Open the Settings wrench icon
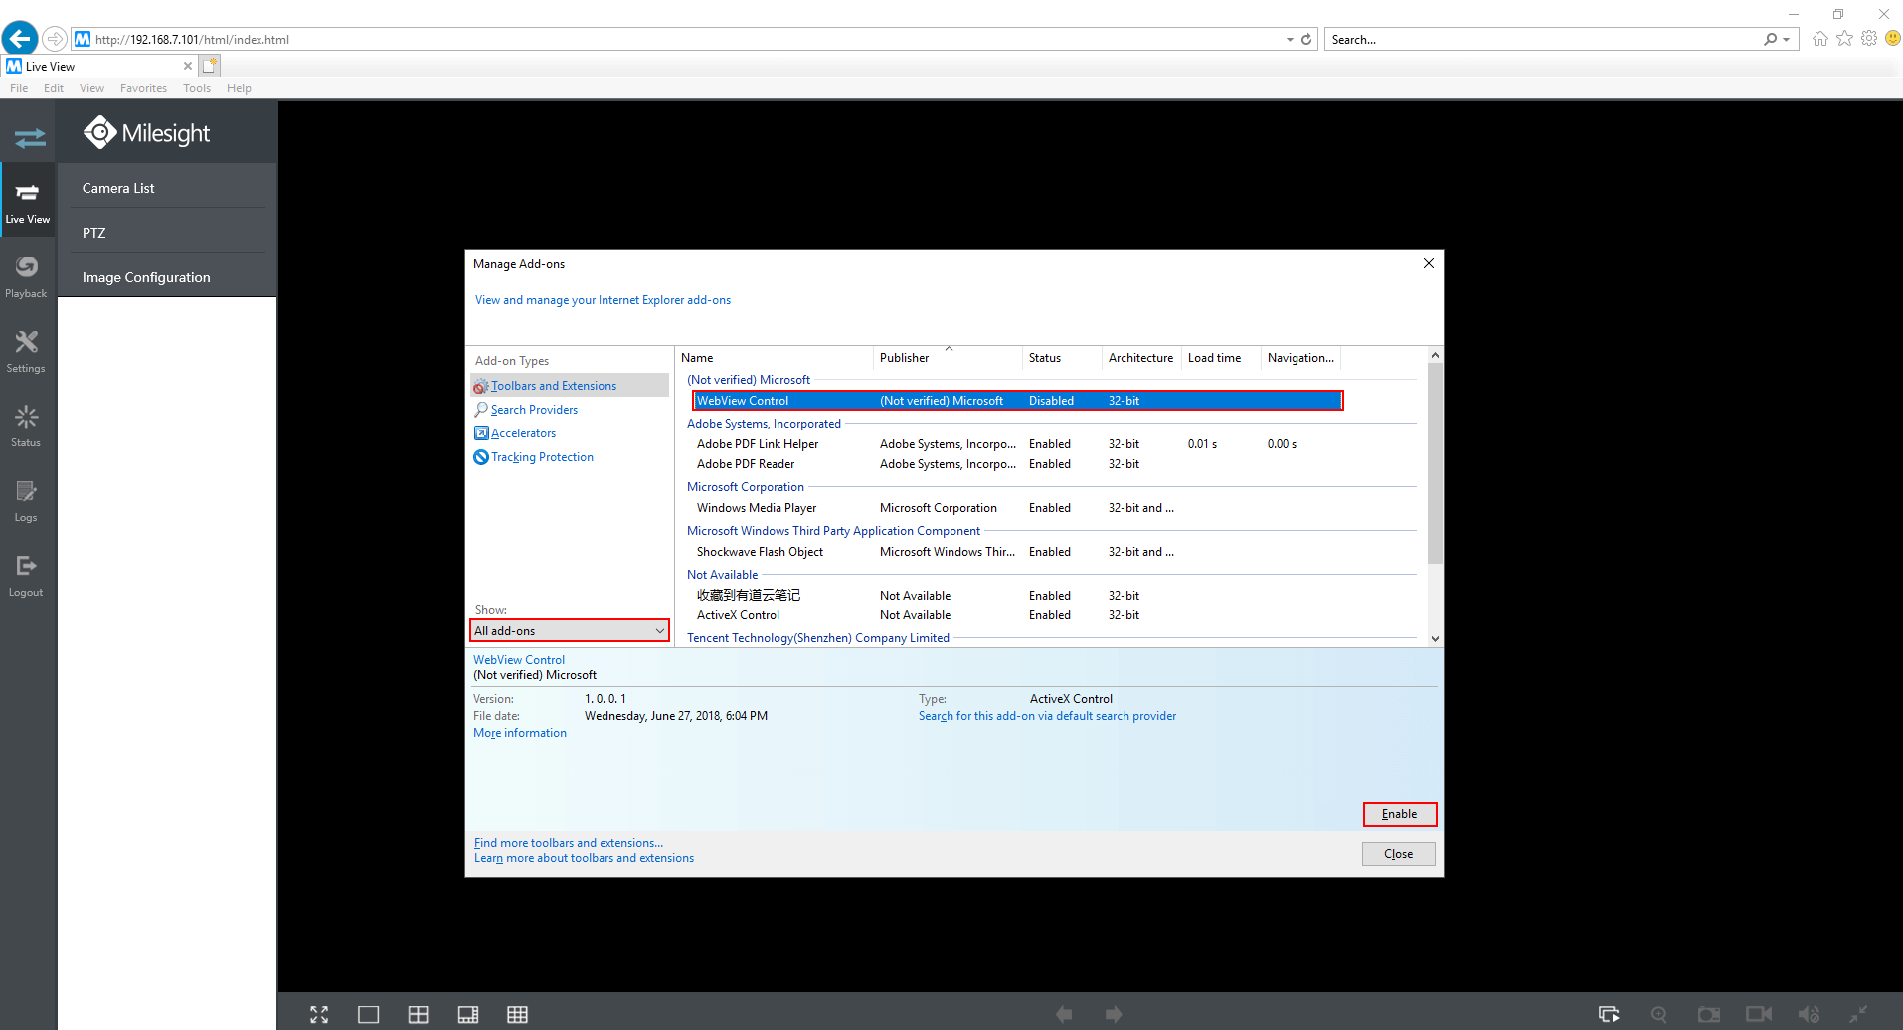The image size is (1903, 1030). coord(27,350)
